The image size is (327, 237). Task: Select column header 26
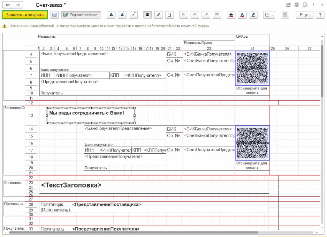287,49
